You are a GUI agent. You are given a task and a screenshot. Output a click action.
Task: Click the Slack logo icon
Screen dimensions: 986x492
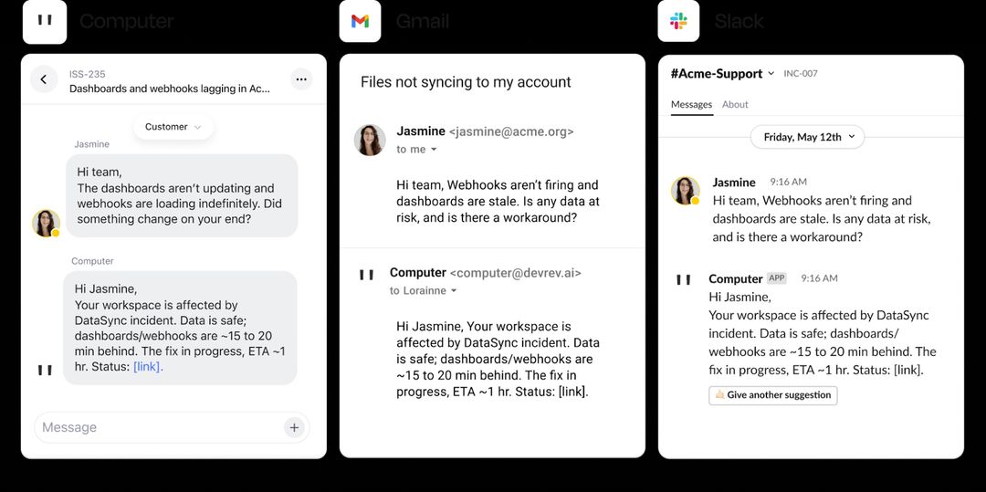pyautogui.click(x=678, y=21)
